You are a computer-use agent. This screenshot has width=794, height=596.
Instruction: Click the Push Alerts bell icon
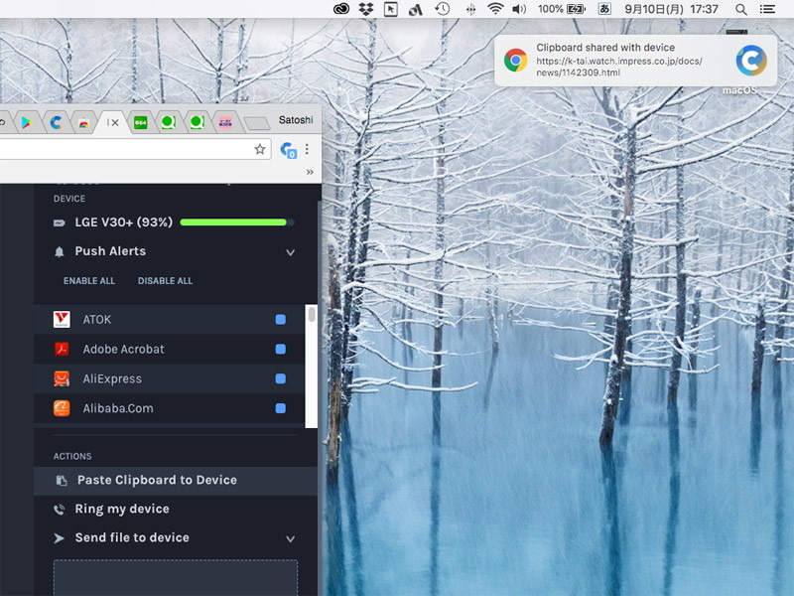click(60, 251)
